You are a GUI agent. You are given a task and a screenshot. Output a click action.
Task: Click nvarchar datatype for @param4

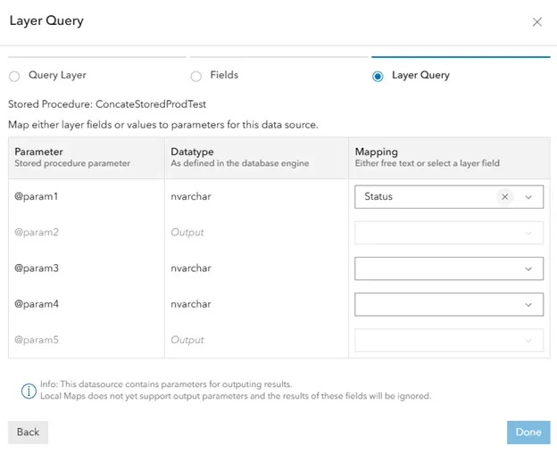coord(191,304)
